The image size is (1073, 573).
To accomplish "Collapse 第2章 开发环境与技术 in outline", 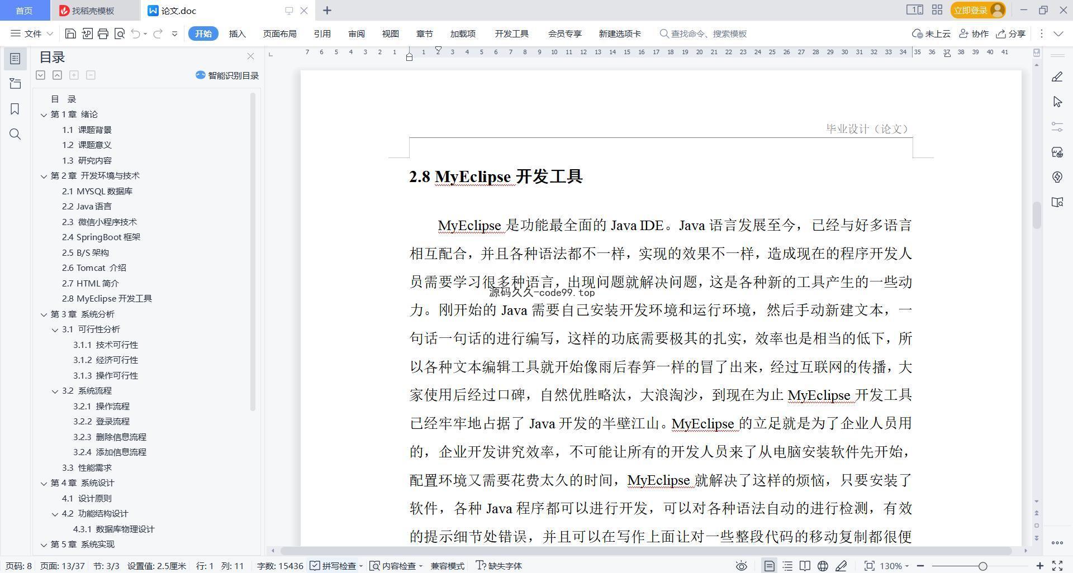I will [44, 176].
